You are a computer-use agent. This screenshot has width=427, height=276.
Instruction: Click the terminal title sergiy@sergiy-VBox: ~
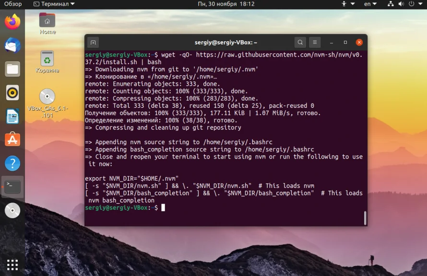click(x=226, y=43)
